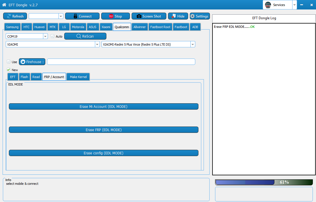The image size is (316, 202).
Task: Click the Firehouse file path field
Action: point(121,62)
